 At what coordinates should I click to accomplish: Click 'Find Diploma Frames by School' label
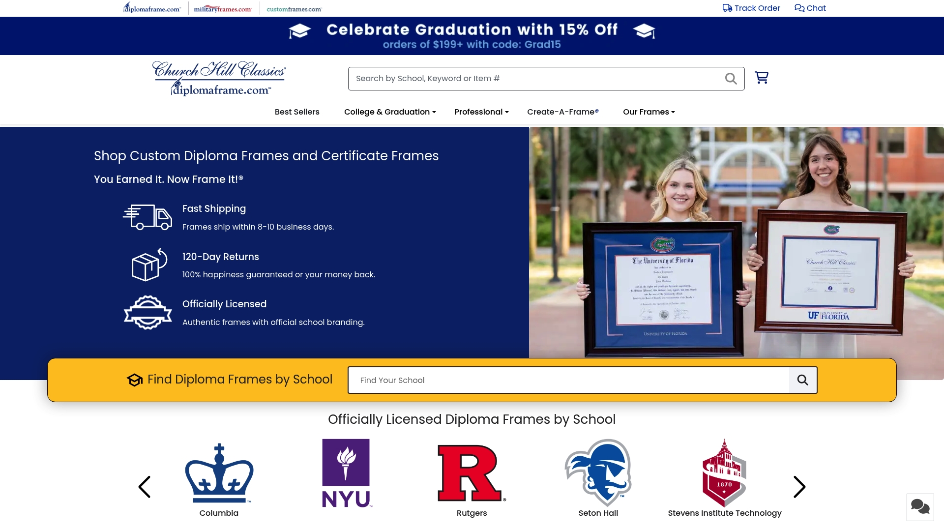(240, 380)
